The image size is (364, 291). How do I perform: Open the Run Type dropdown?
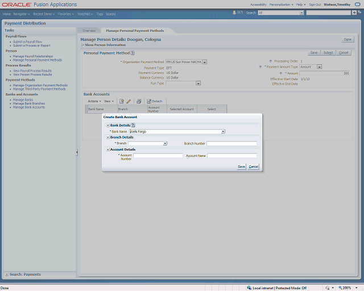point(198,84)
